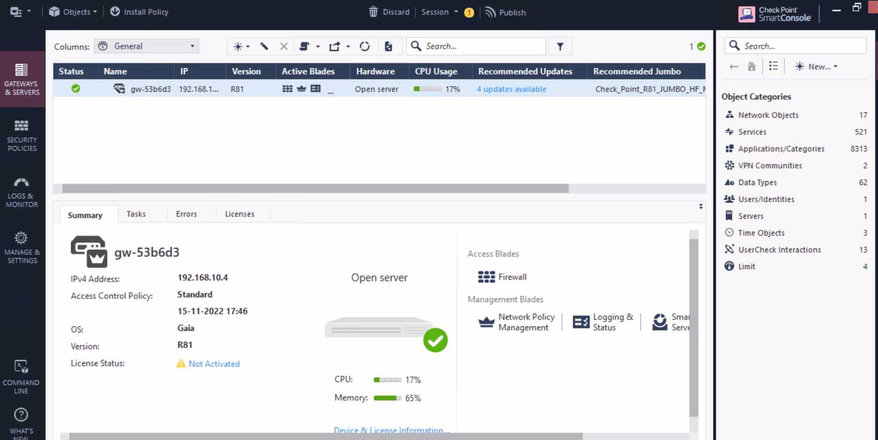Click the gateways Search field
Screen dimensions: 878x440
476,46
